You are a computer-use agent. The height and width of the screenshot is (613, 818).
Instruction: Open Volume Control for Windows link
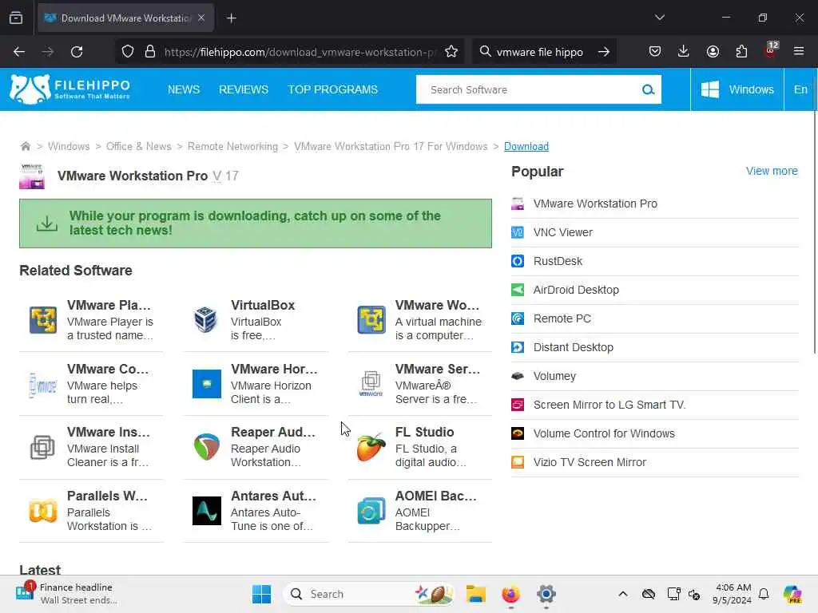click(604, 433)
